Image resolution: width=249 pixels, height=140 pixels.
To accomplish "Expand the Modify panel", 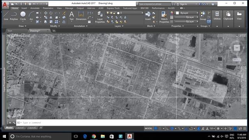I will (55, 26).
